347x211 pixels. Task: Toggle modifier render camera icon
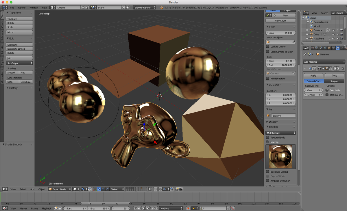pyautogui.click(x=319, y=68)
